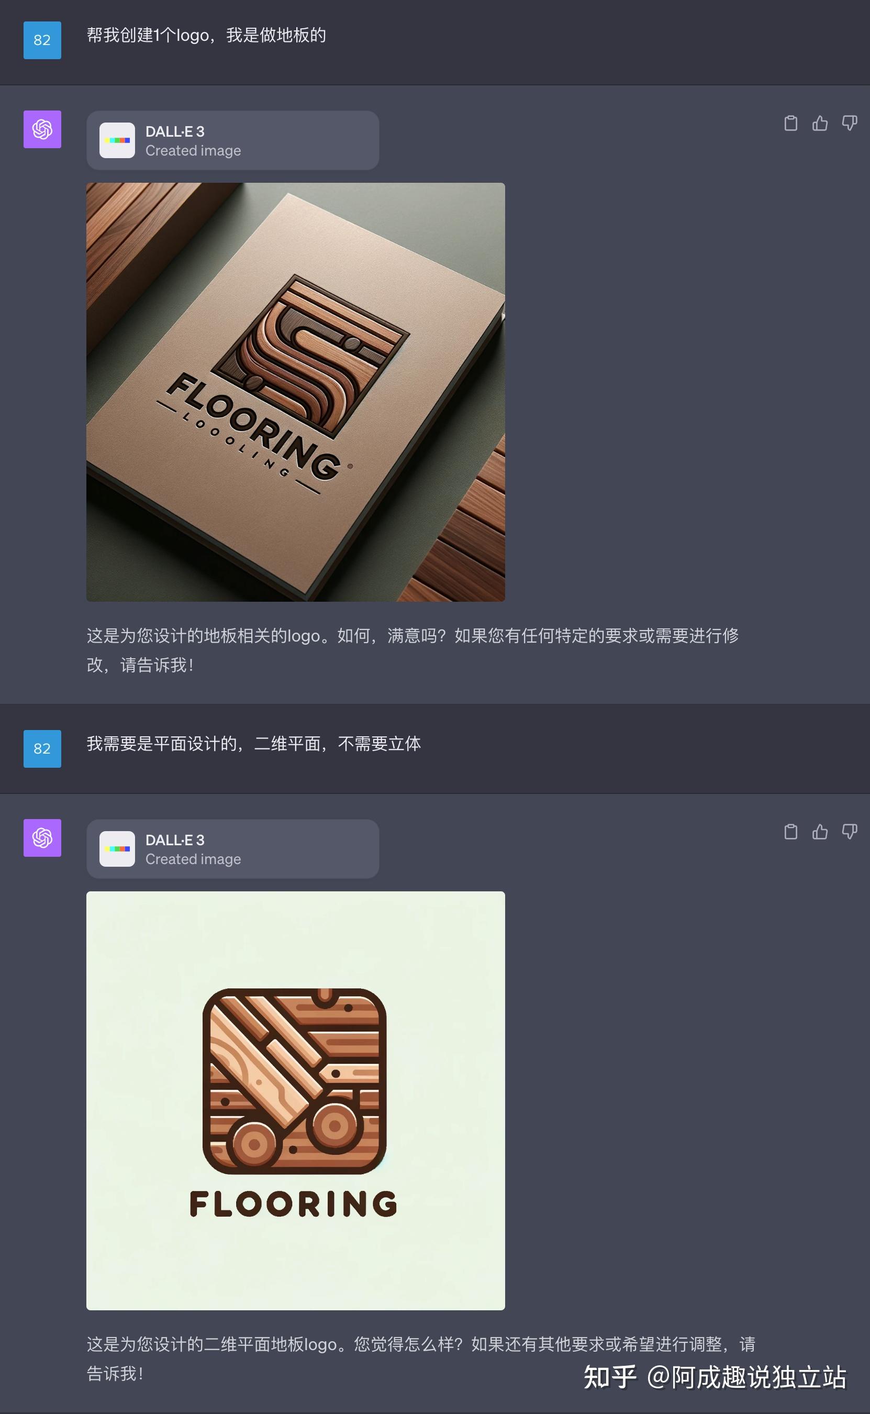The width and height of the screenshot is (870, 1414).
Task: Click the DALL·E icon in first panel
Action: (117, 140)
